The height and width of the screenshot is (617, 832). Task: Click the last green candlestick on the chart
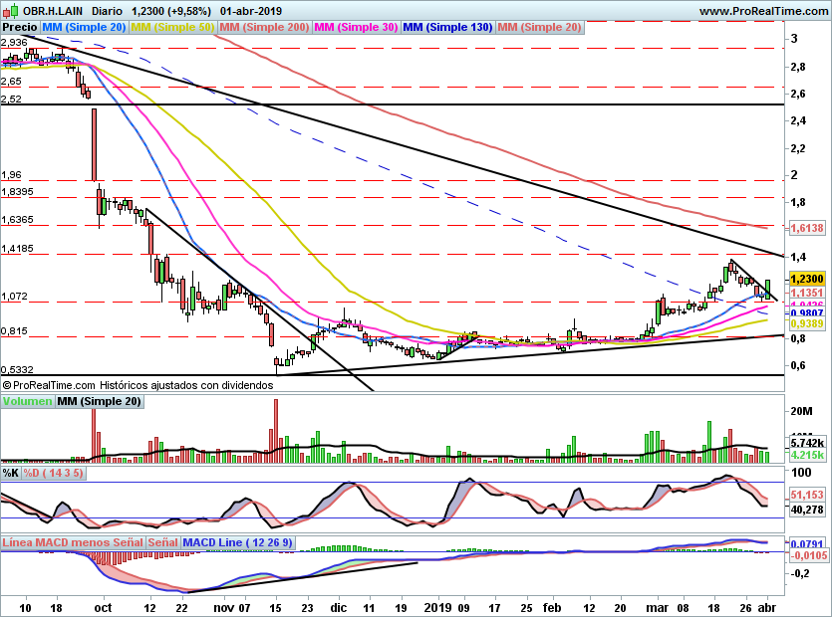click(768, 289)
